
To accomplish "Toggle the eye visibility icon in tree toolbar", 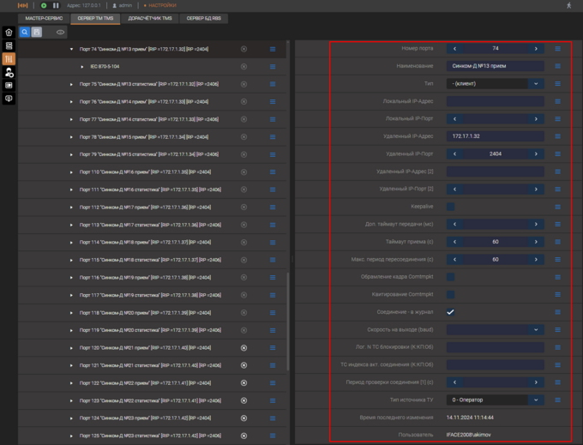I will (60, 32).
